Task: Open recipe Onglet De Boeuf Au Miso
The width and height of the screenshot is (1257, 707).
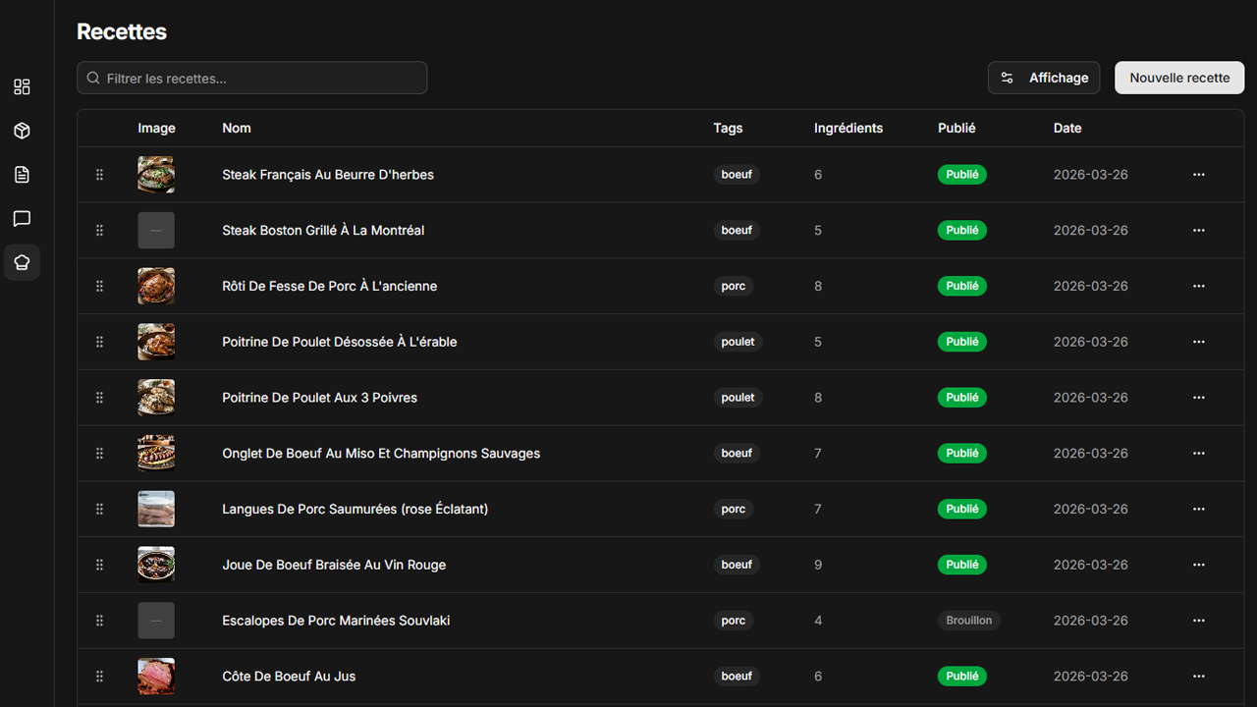Action: click(x=381, y=454)
